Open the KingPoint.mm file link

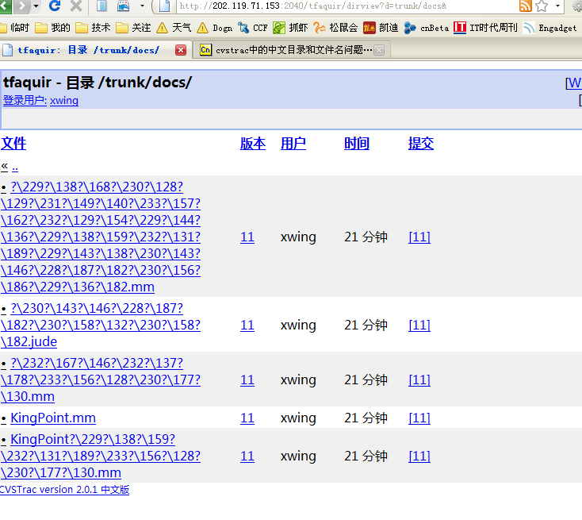(52, 418)
